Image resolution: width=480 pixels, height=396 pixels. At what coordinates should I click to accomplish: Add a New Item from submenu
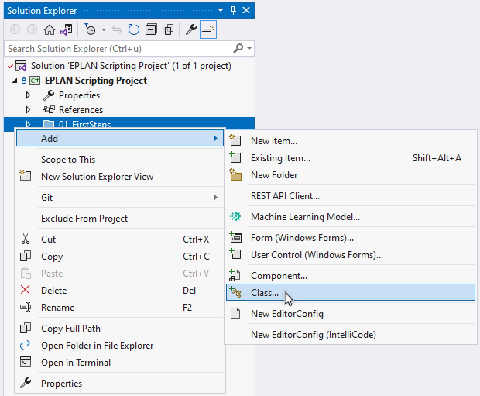(351, 141)
